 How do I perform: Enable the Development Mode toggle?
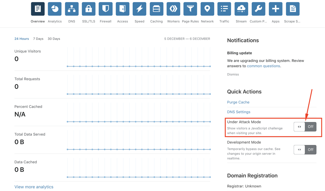coord(305,150)
